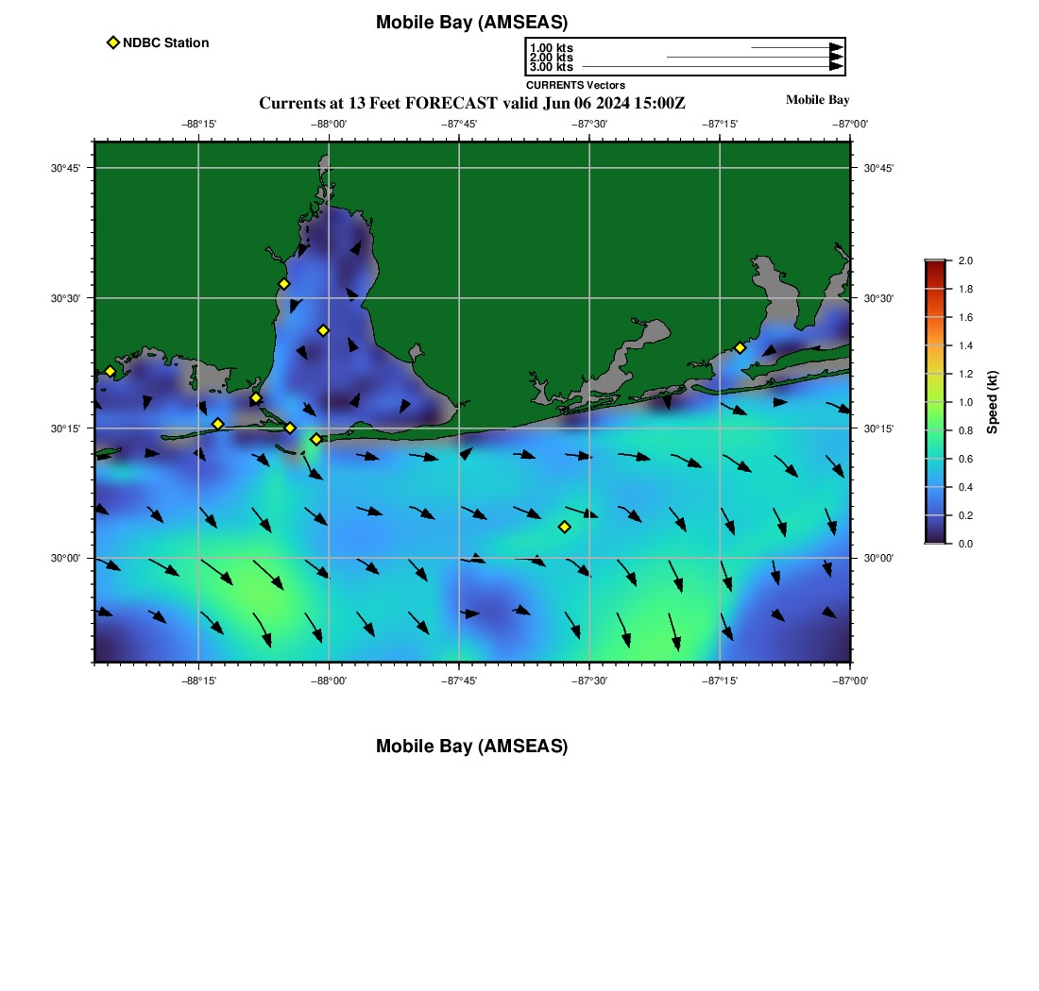Click the -88°00' longitude label above map

pyautogui.click(x=330, y=124)
